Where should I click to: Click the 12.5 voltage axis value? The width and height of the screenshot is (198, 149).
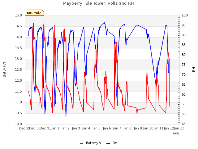(18, 70)
